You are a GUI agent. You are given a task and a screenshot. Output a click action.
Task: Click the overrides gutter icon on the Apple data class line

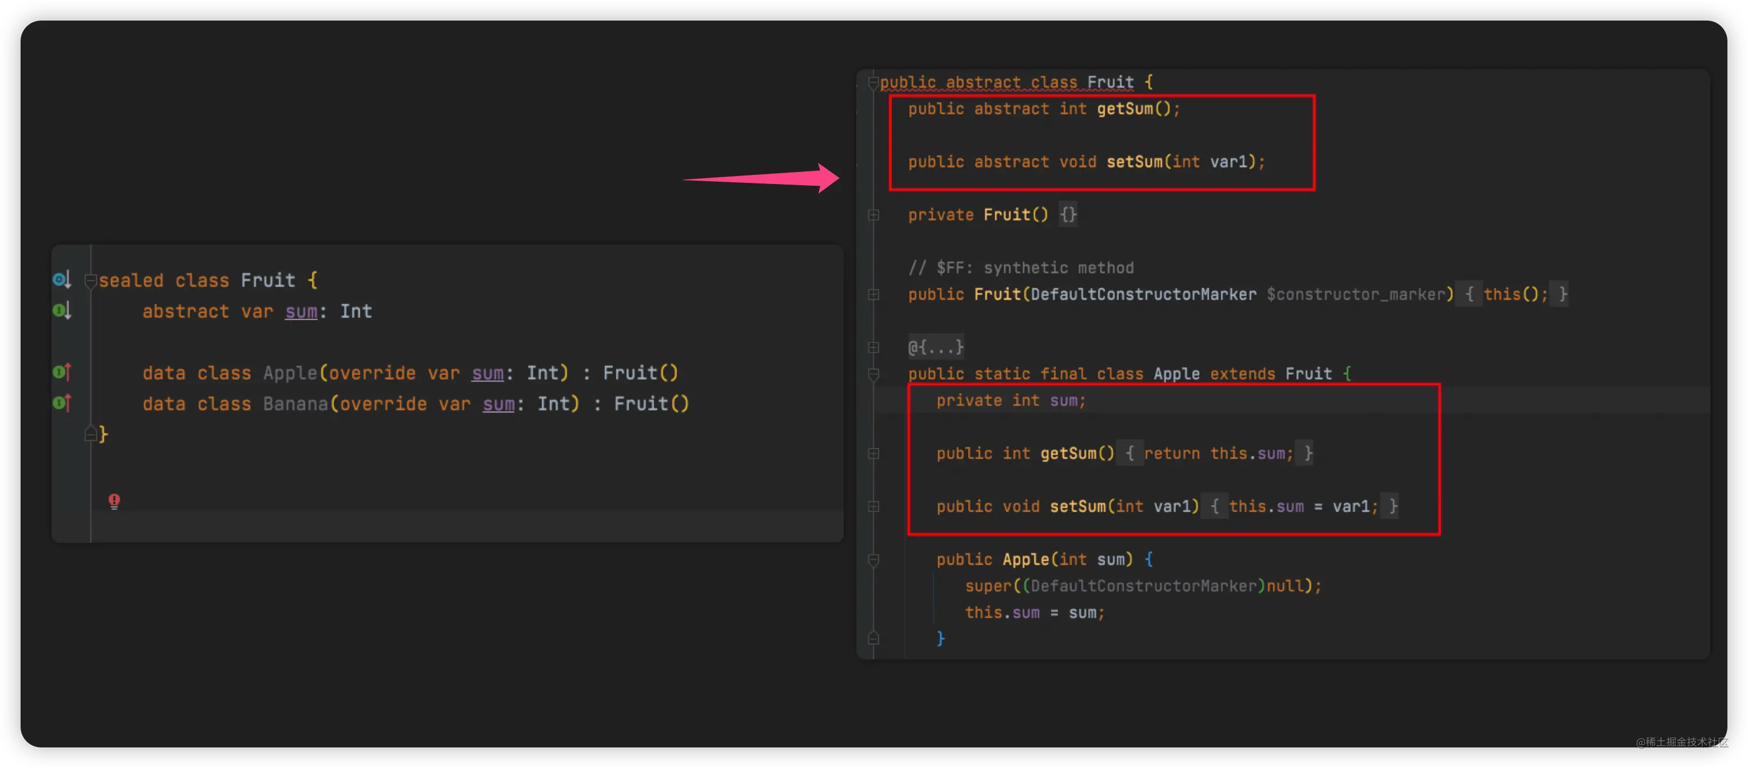62,372
